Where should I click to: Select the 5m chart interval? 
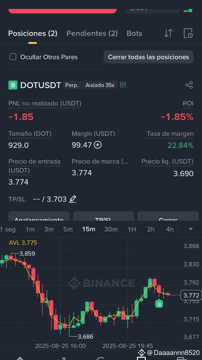click(x=68, y=229)
